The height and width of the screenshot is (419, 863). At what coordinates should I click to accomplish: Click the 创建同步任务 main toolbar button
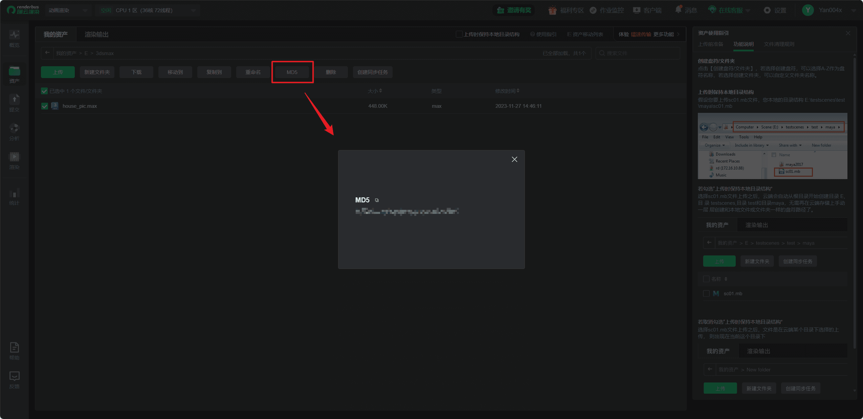click(373, 72)
